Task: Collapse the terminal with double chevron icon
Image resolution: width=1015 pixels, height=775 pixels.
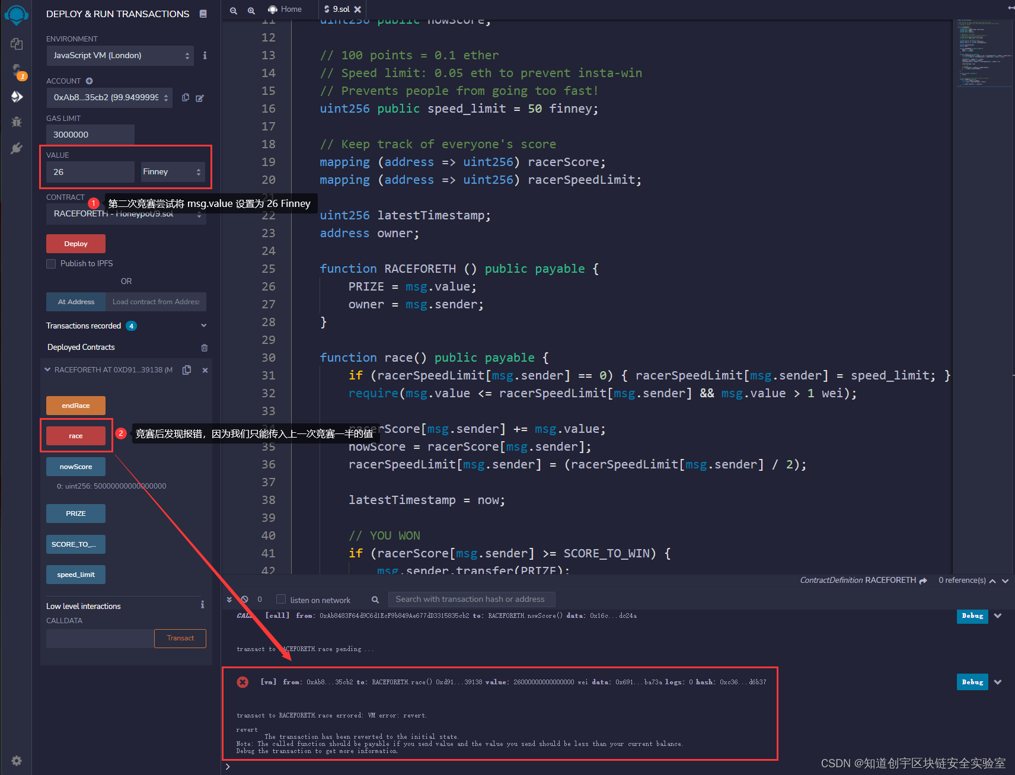Action: click(229, 599)
